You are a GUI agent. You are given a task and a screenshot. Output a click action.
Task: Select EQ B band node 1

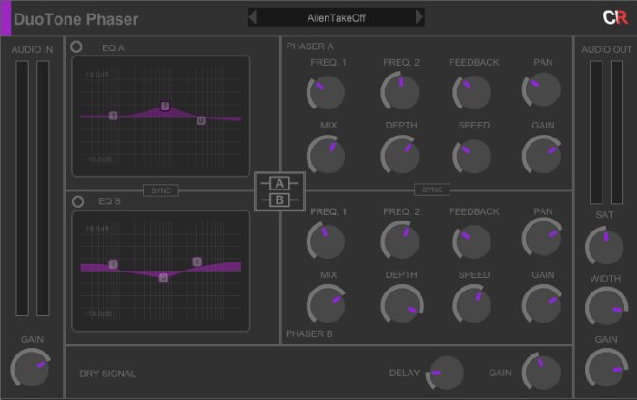point(114,264)
